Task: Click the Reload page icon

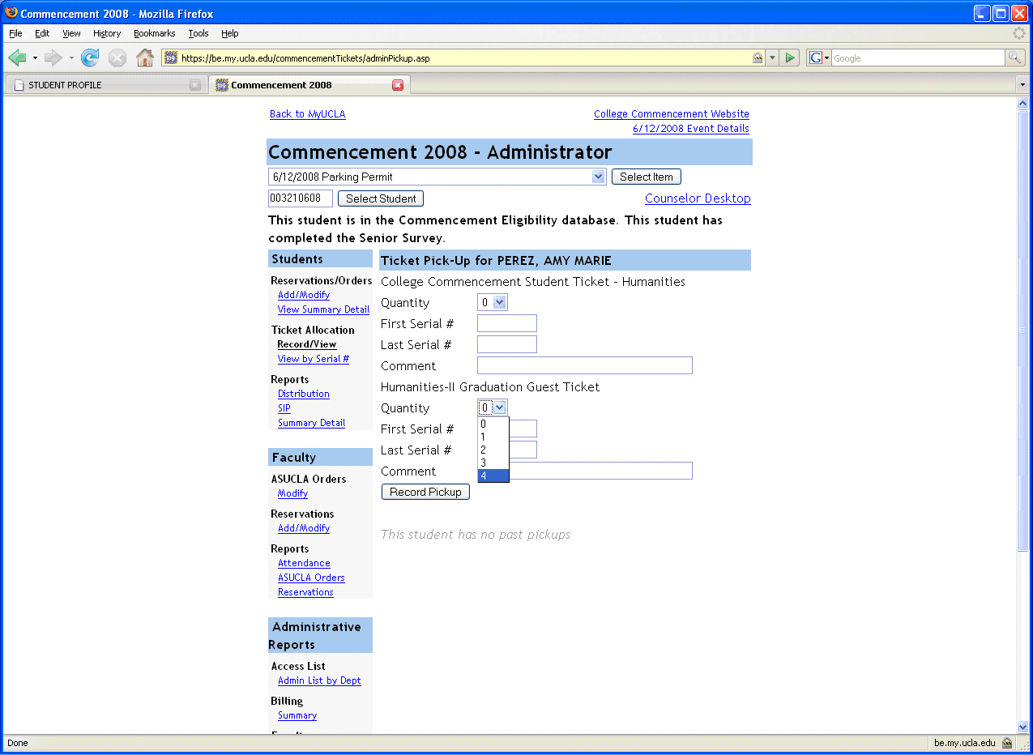Action: point(90,58)
